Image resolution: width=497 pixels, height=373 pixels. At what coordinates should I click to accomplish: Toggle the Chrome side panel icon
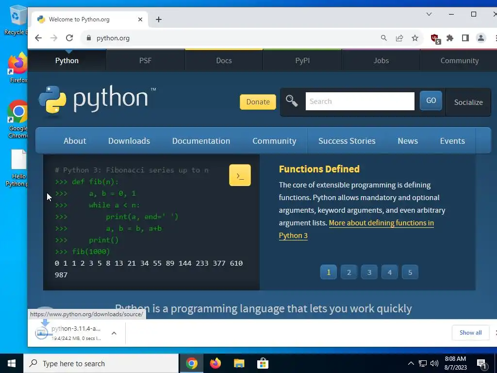point(465,38)
